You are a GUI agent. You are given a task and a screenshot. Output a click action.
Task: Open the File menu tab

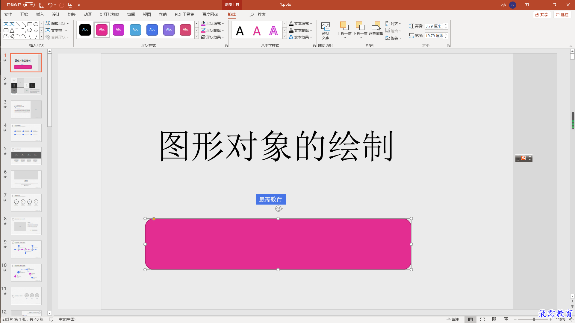(8, 14)
